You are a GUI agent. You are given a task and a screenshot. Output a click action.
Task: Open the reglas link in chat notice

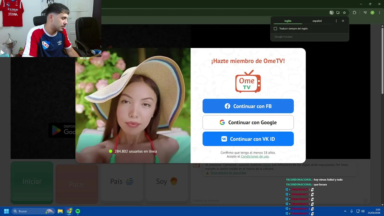(x=266, y=165)
